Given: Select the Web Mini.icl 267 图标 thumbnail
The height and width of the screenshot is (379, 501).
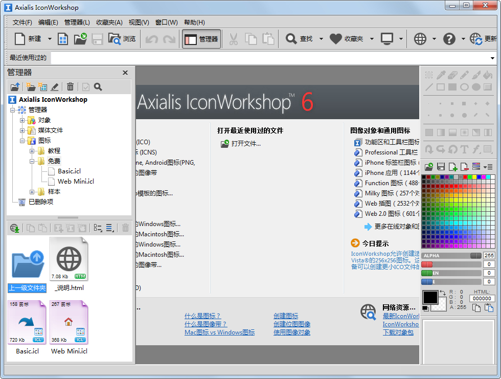Looking at the screenshot, I should [x=69, y=327].
